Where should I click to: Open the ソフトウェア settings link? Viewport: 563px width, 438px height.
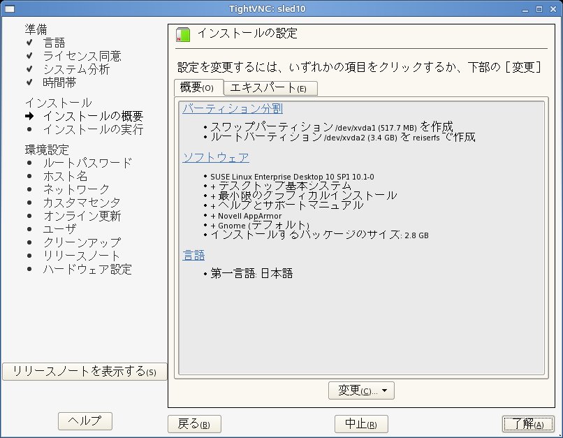coord(216,157)
